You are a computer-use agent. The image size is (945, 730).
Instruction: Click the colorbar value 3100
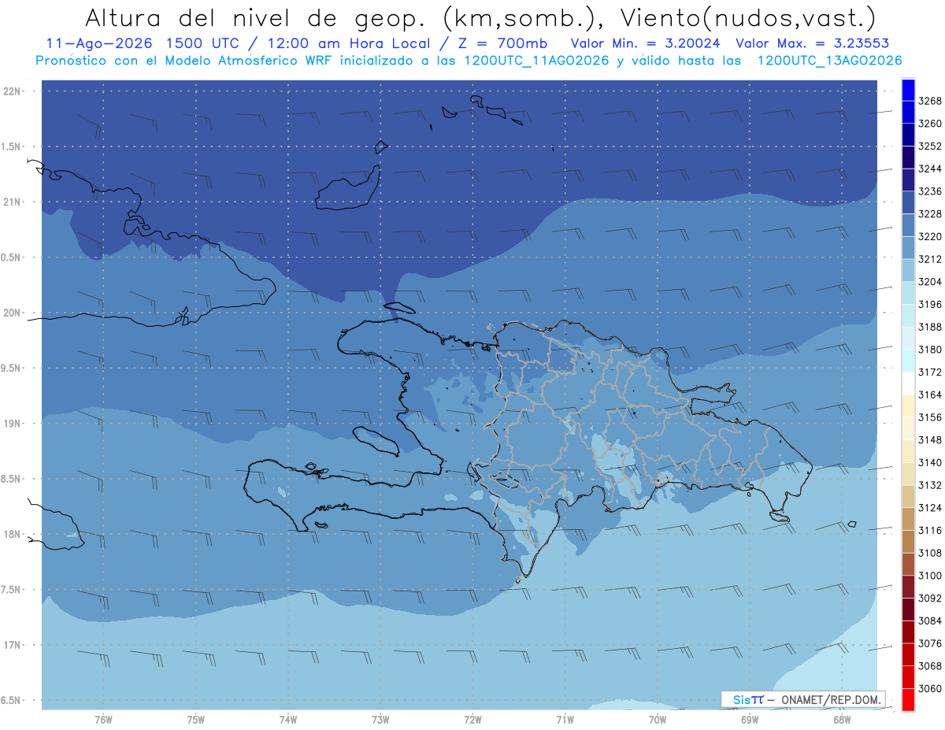(930, 576)
